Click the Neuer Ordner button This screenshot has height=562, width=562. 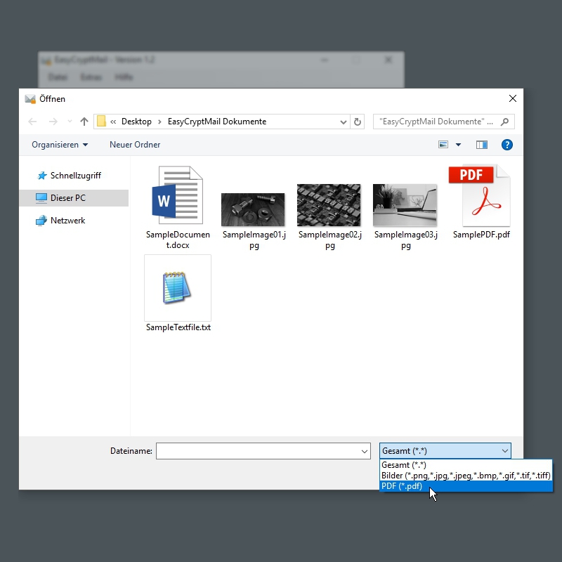click(x=135, y=145)
